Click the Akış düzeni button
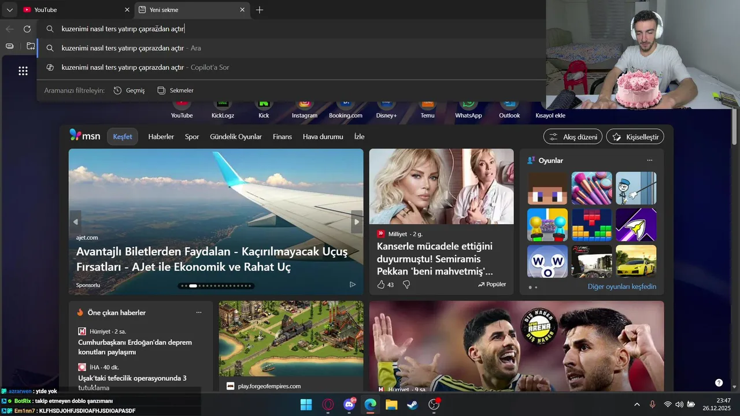740x416 pixels. click(573, 136)
